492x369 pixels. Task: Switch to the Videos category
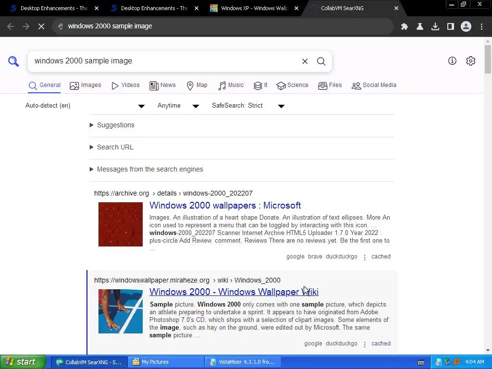coord(125,86)
